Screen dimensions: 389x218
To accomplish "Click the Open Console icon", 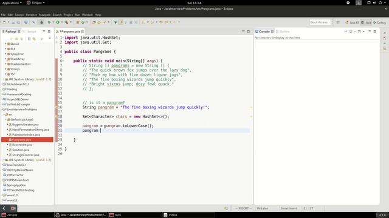I will (x=359, y=31).
